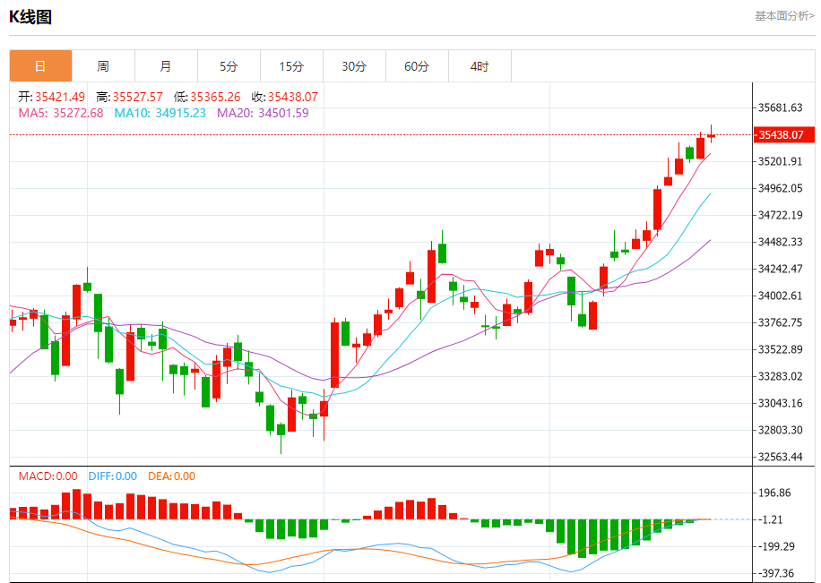The width and height of the screenshot is (821, 583).
Task: Click the 32563.44 price axis label
Action: click(781, 457)
